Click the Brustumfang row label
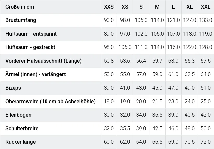214x149 pixels. point(21,20)
